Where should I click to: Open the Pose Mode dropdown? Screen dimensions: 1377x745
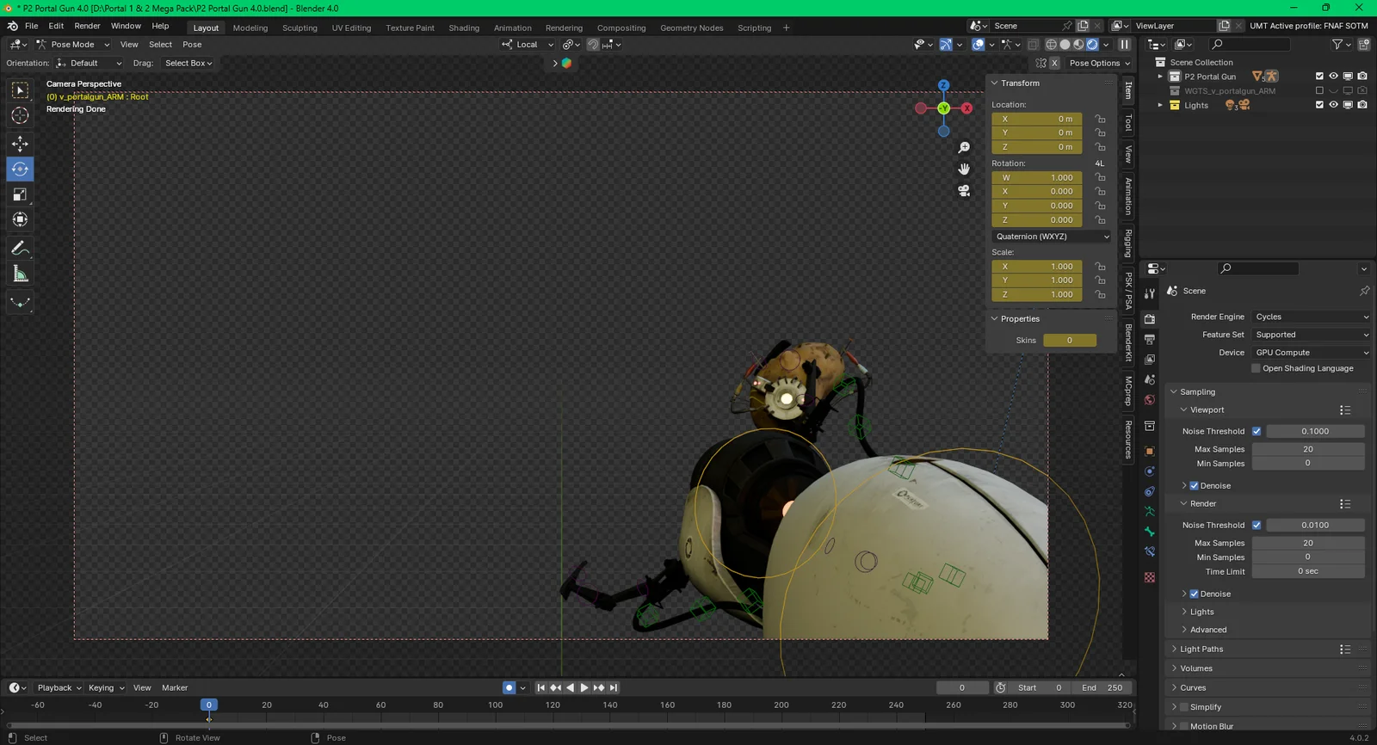pos(72,45)
